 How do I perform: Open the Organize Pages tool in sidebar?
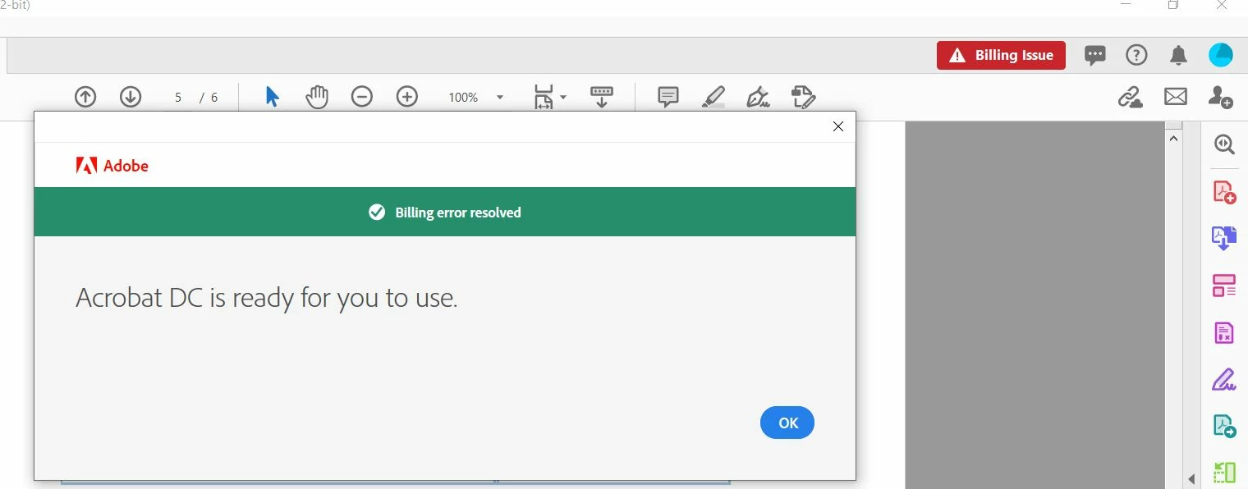click(1224, 286)
